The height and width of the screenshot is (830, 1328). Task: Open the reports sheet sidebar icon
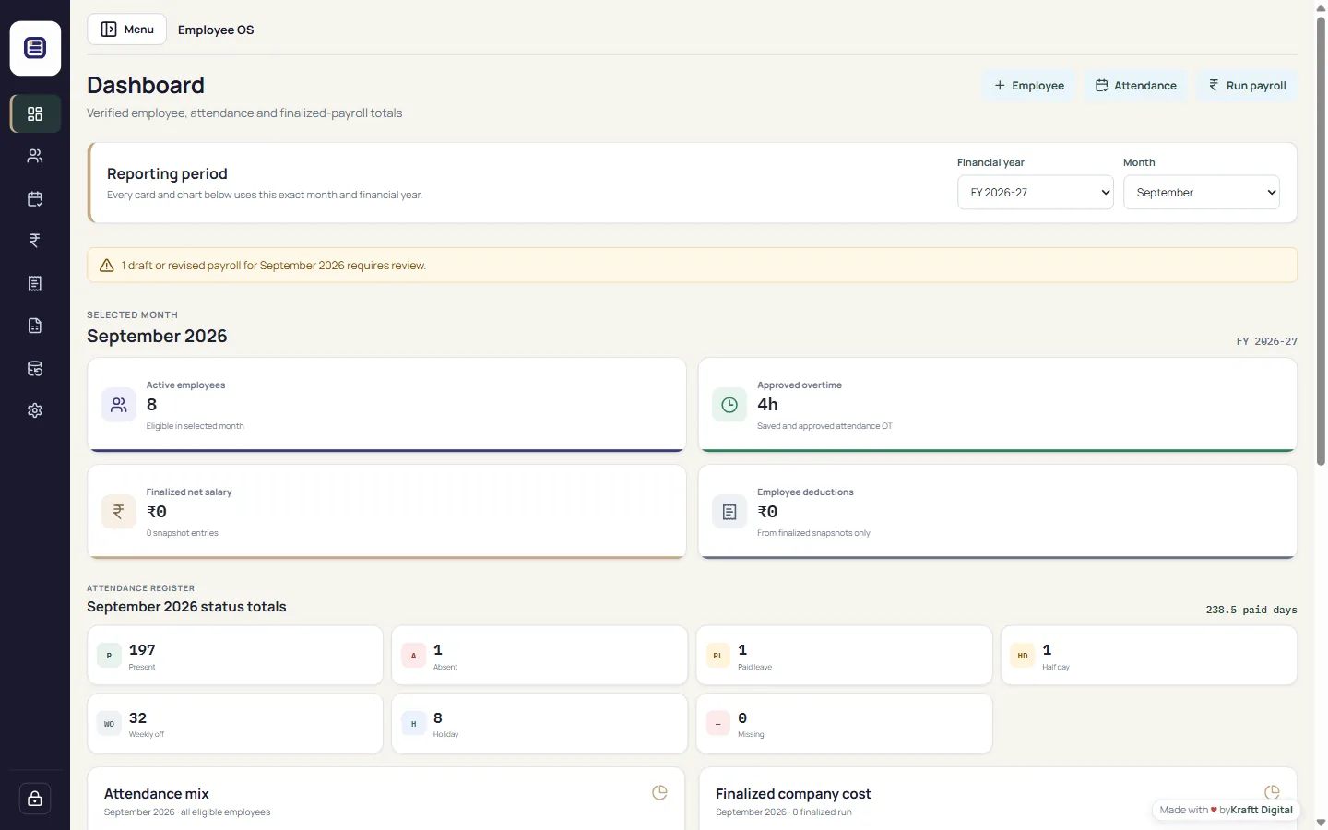click(x=35, y=326)
